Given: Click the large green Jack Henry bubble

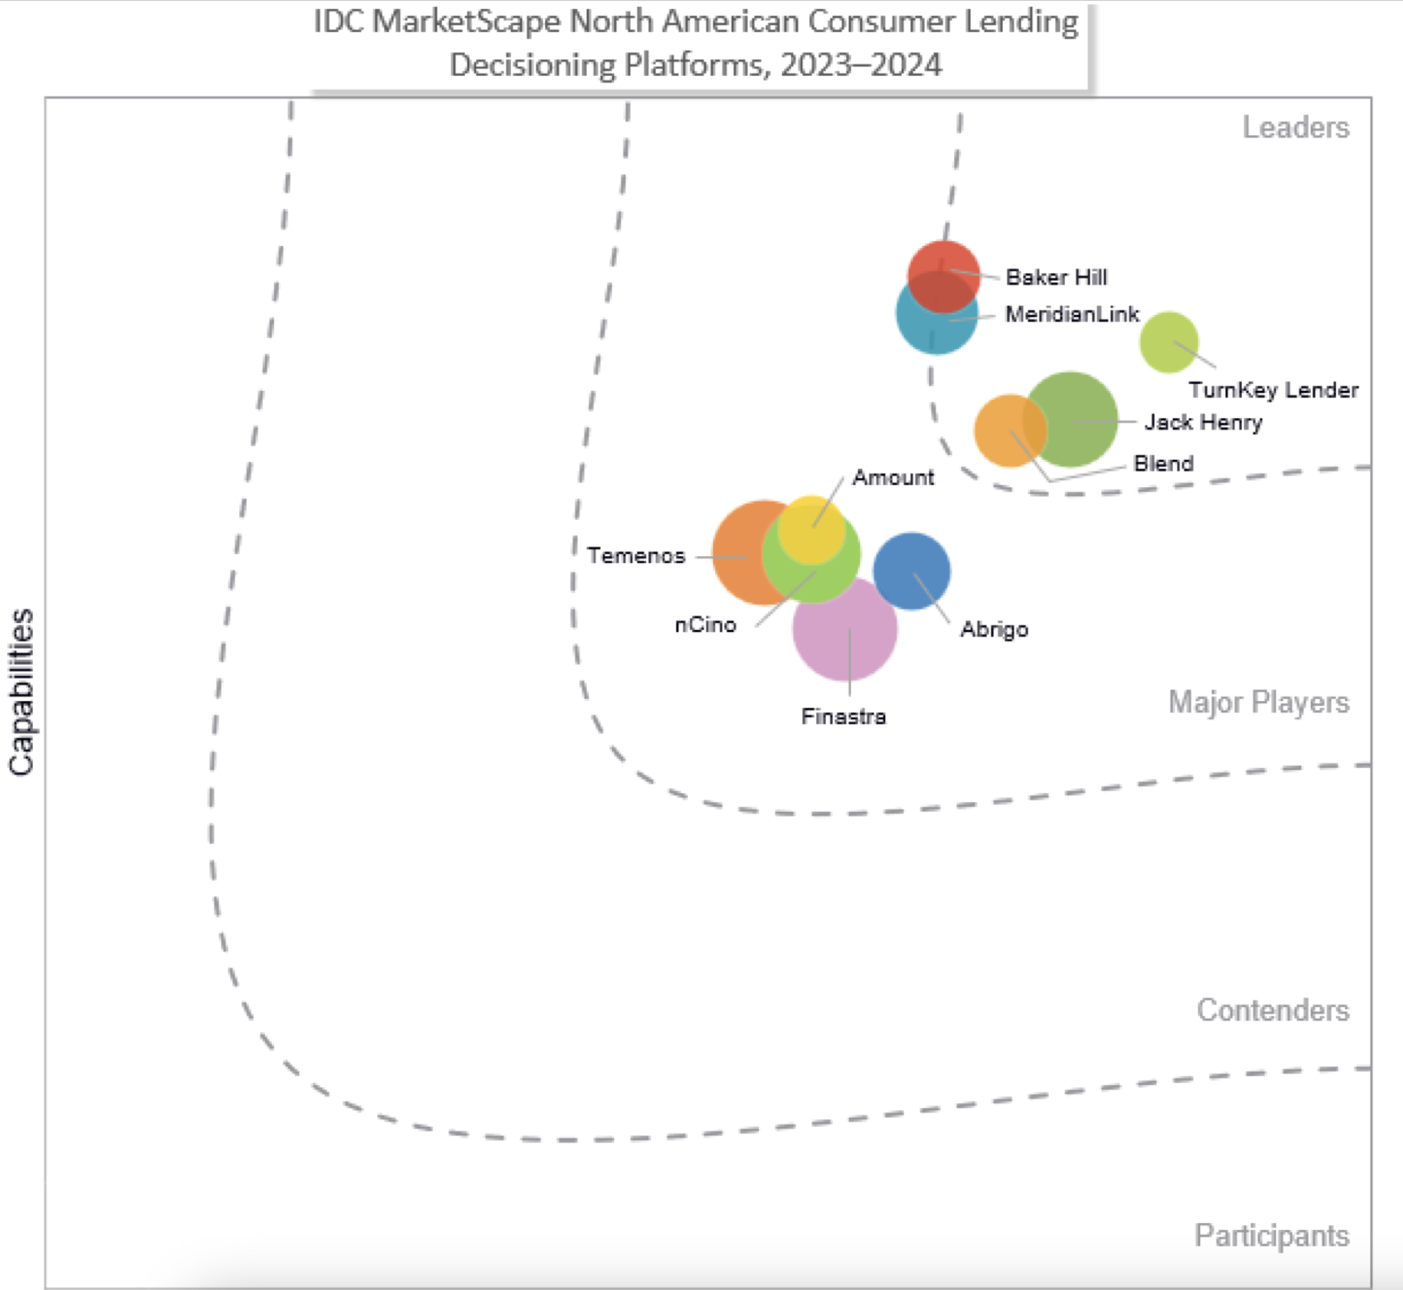Looking at the screenshot, I should [x=1070, y=420].
